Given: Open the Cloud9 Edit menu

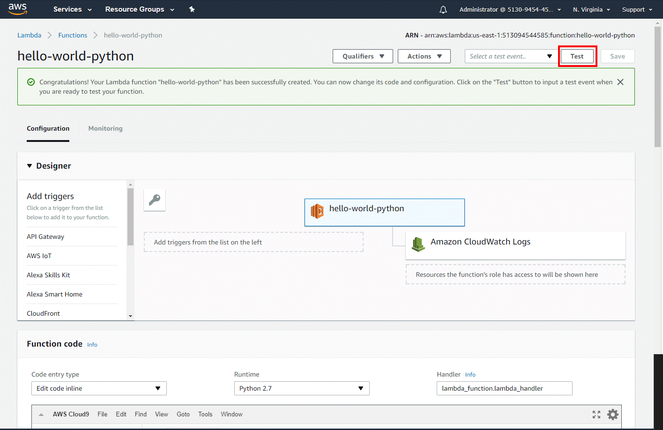Looking at the screenshot, I should click(x=121, y=414).
